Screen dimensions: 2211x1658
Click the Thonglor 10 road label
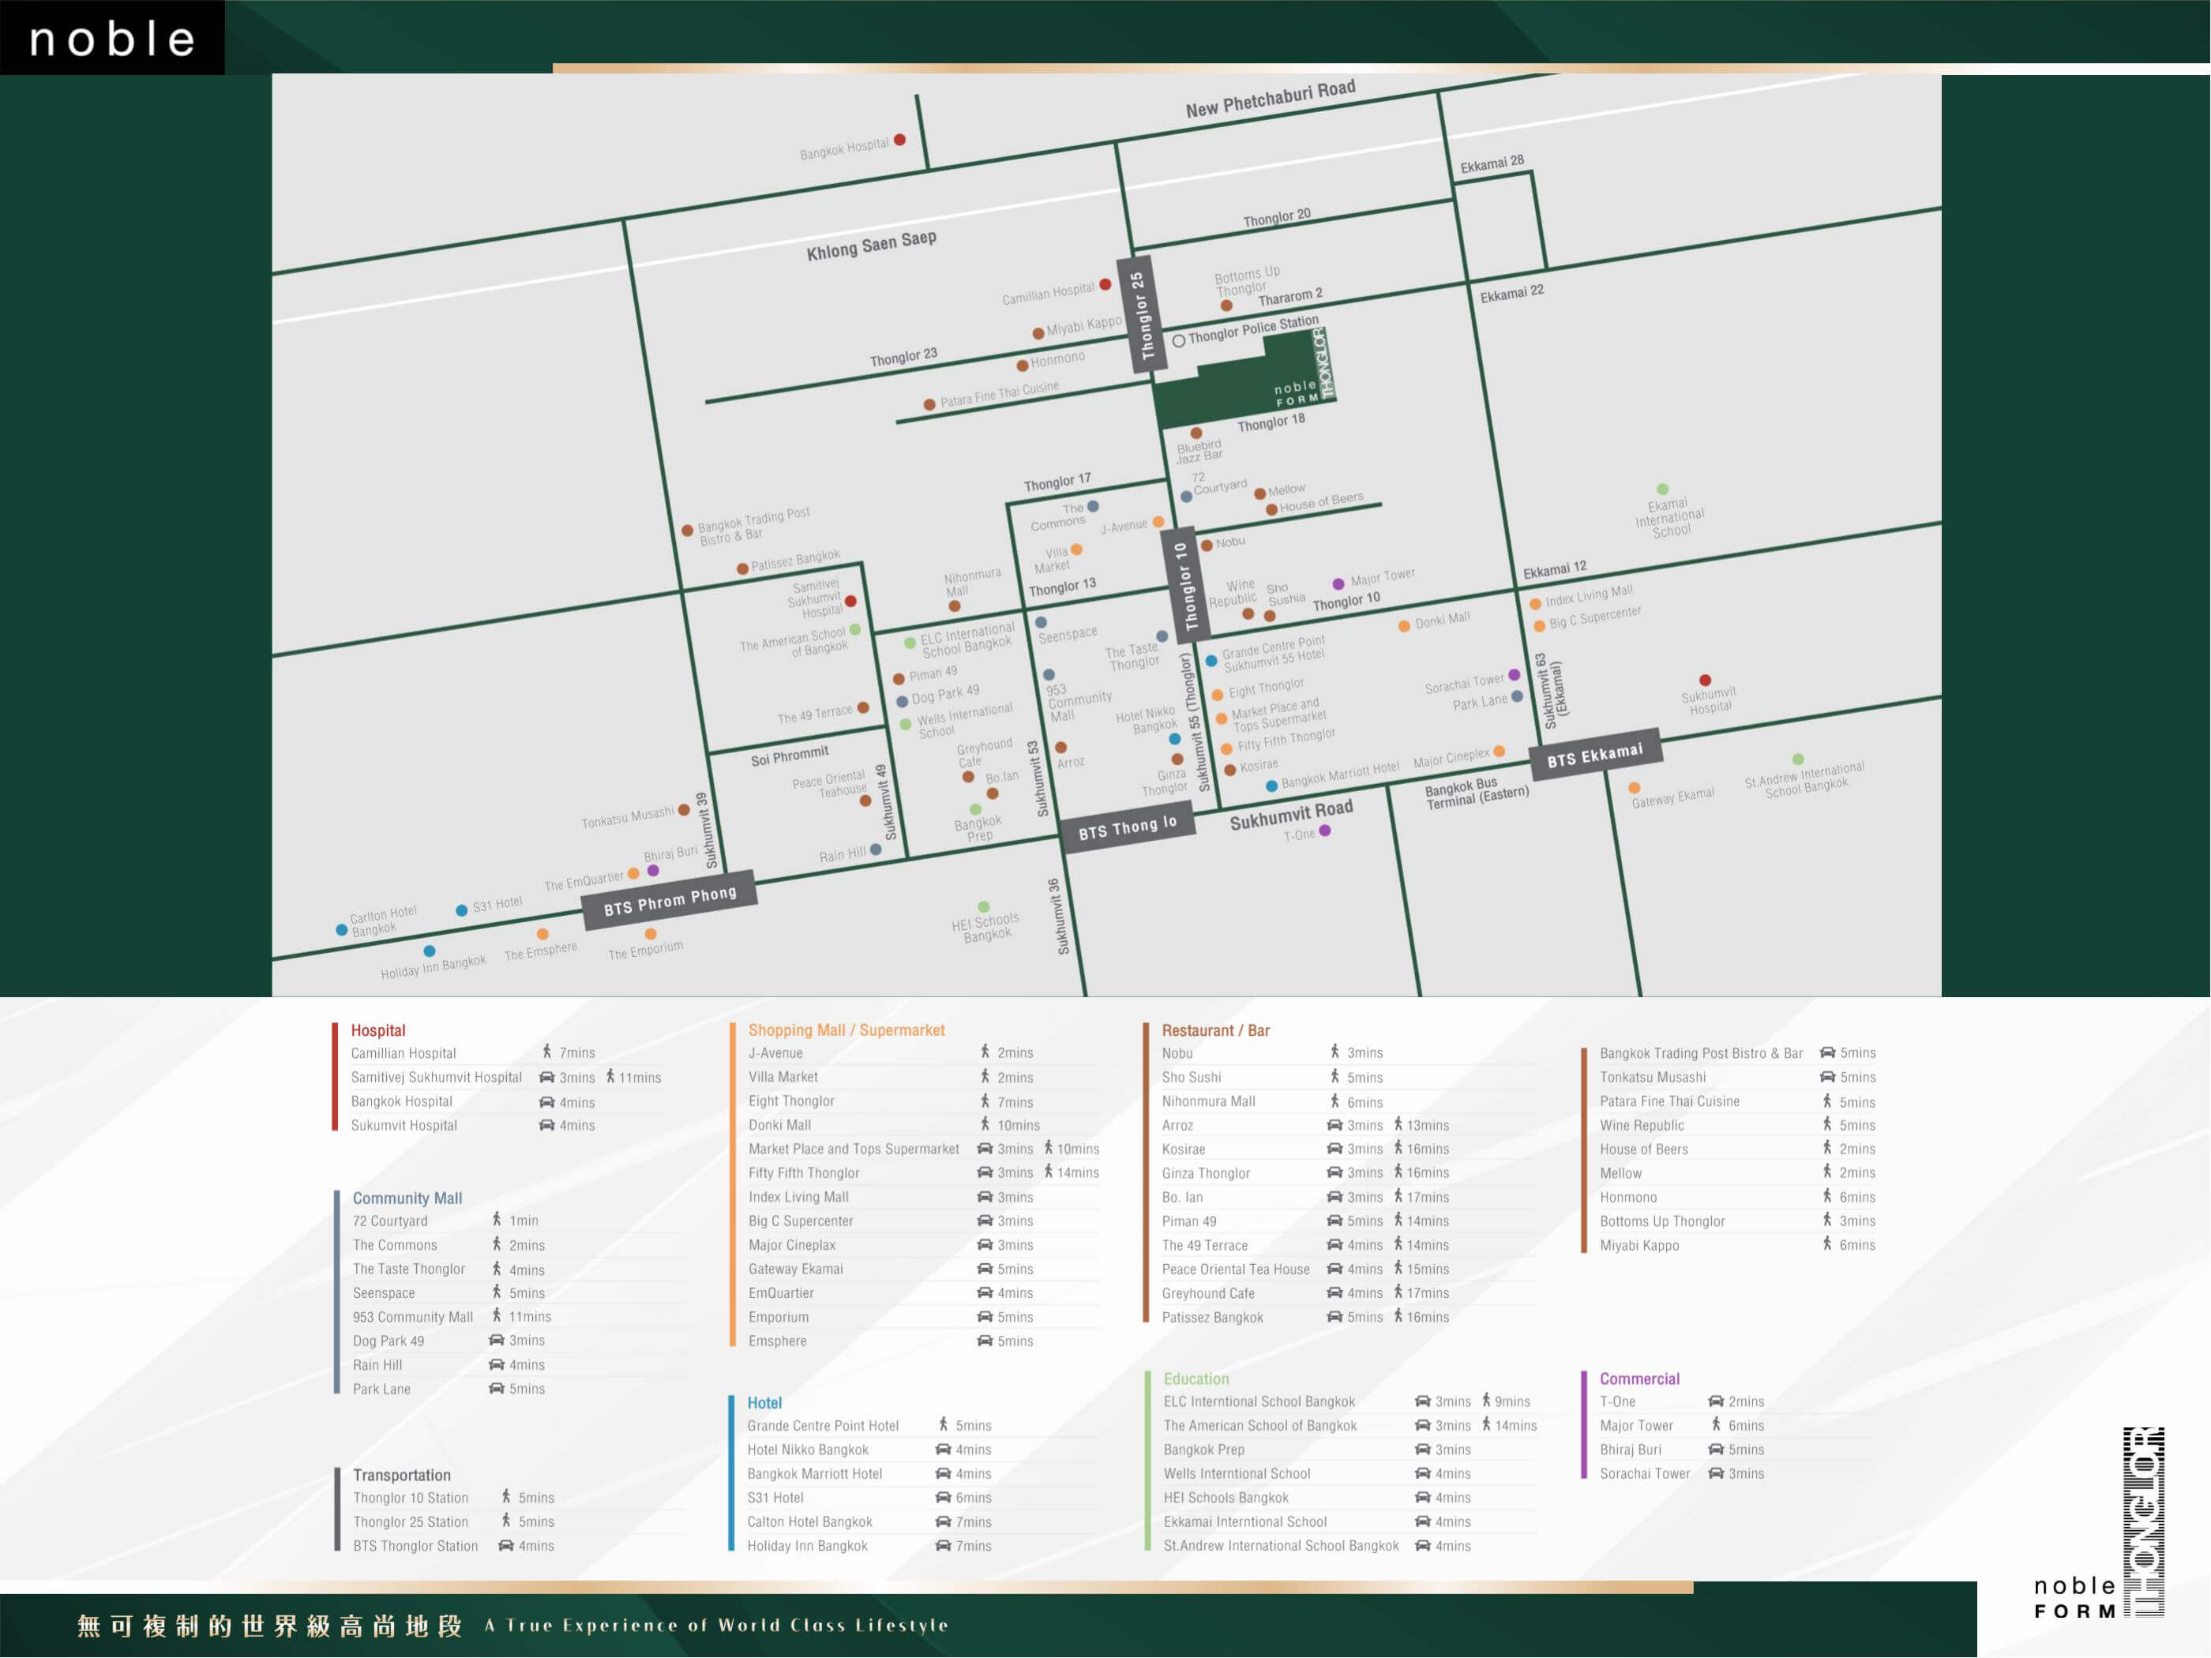coord(1185,586)
